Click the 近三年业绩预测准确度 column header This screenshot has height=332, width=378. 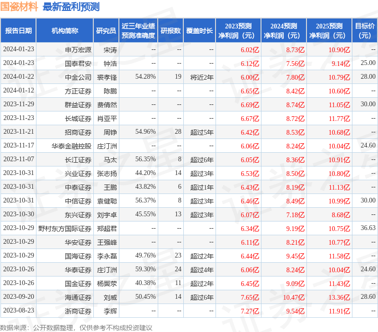[138, 31]
